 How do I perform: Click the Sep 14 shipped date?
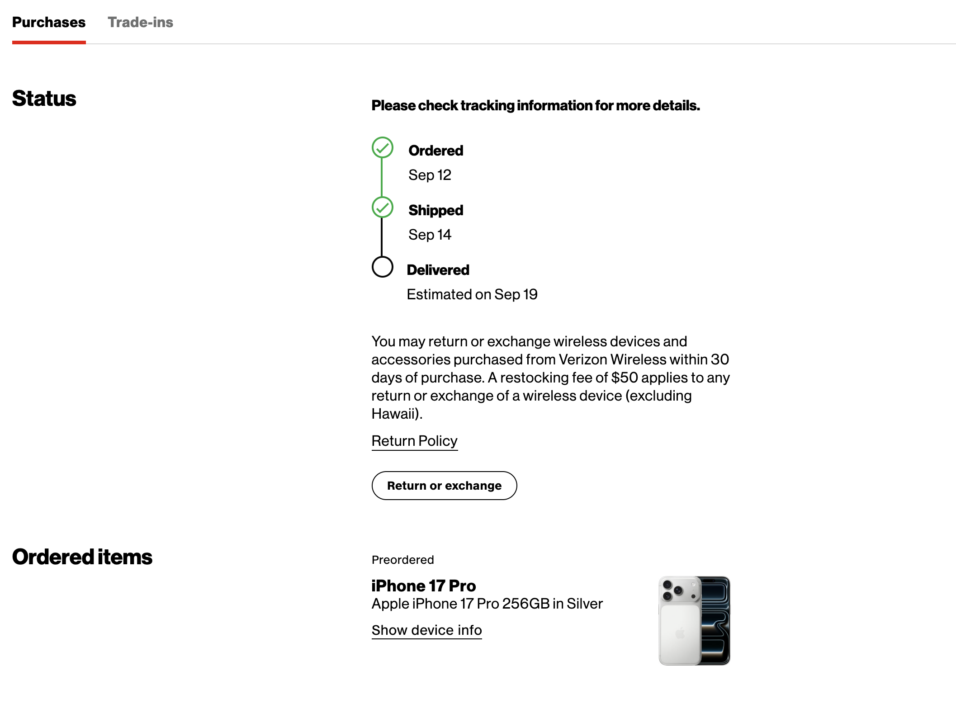pos(430,235)
